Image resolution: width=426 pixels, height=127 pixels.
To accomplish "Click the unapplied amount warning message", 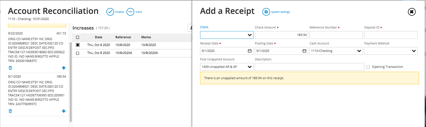I will point(309,78).
